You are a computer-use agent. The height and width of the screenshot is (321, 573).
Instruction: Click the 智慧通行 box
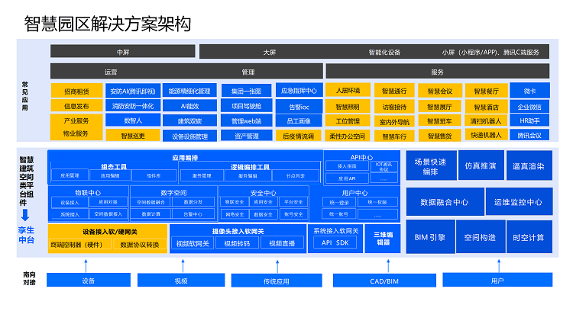click(394, 91)
